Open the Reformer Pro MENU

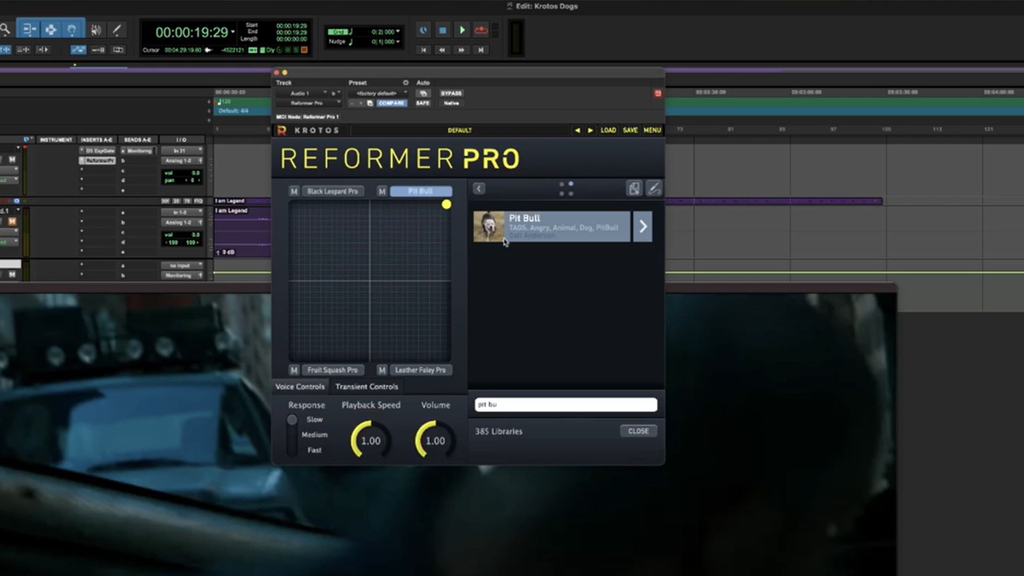652,130
